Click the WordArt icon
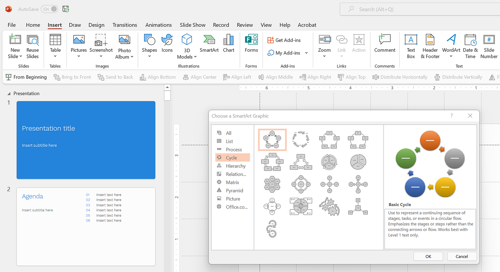The image size is (500, 272). click(x=451, y=40)
